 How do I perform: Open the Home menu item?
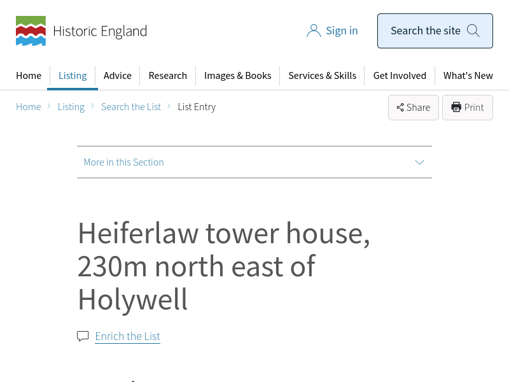click(29, 75)
